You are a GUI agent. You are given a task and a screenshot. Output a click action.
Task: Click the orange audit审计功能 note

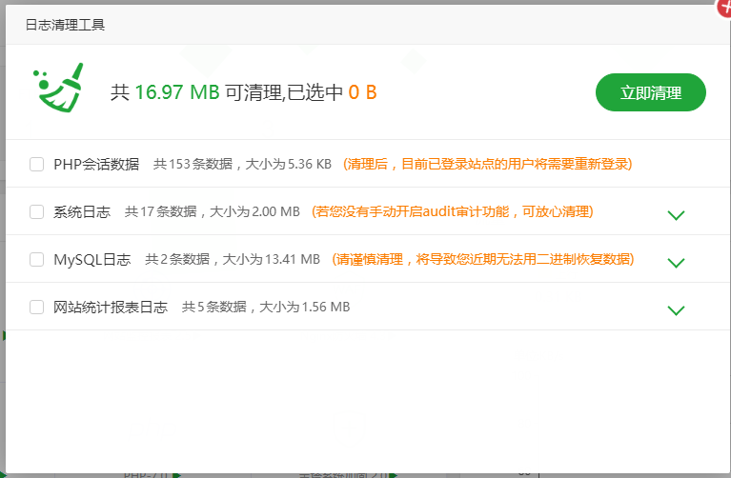(x=452, y=211)
